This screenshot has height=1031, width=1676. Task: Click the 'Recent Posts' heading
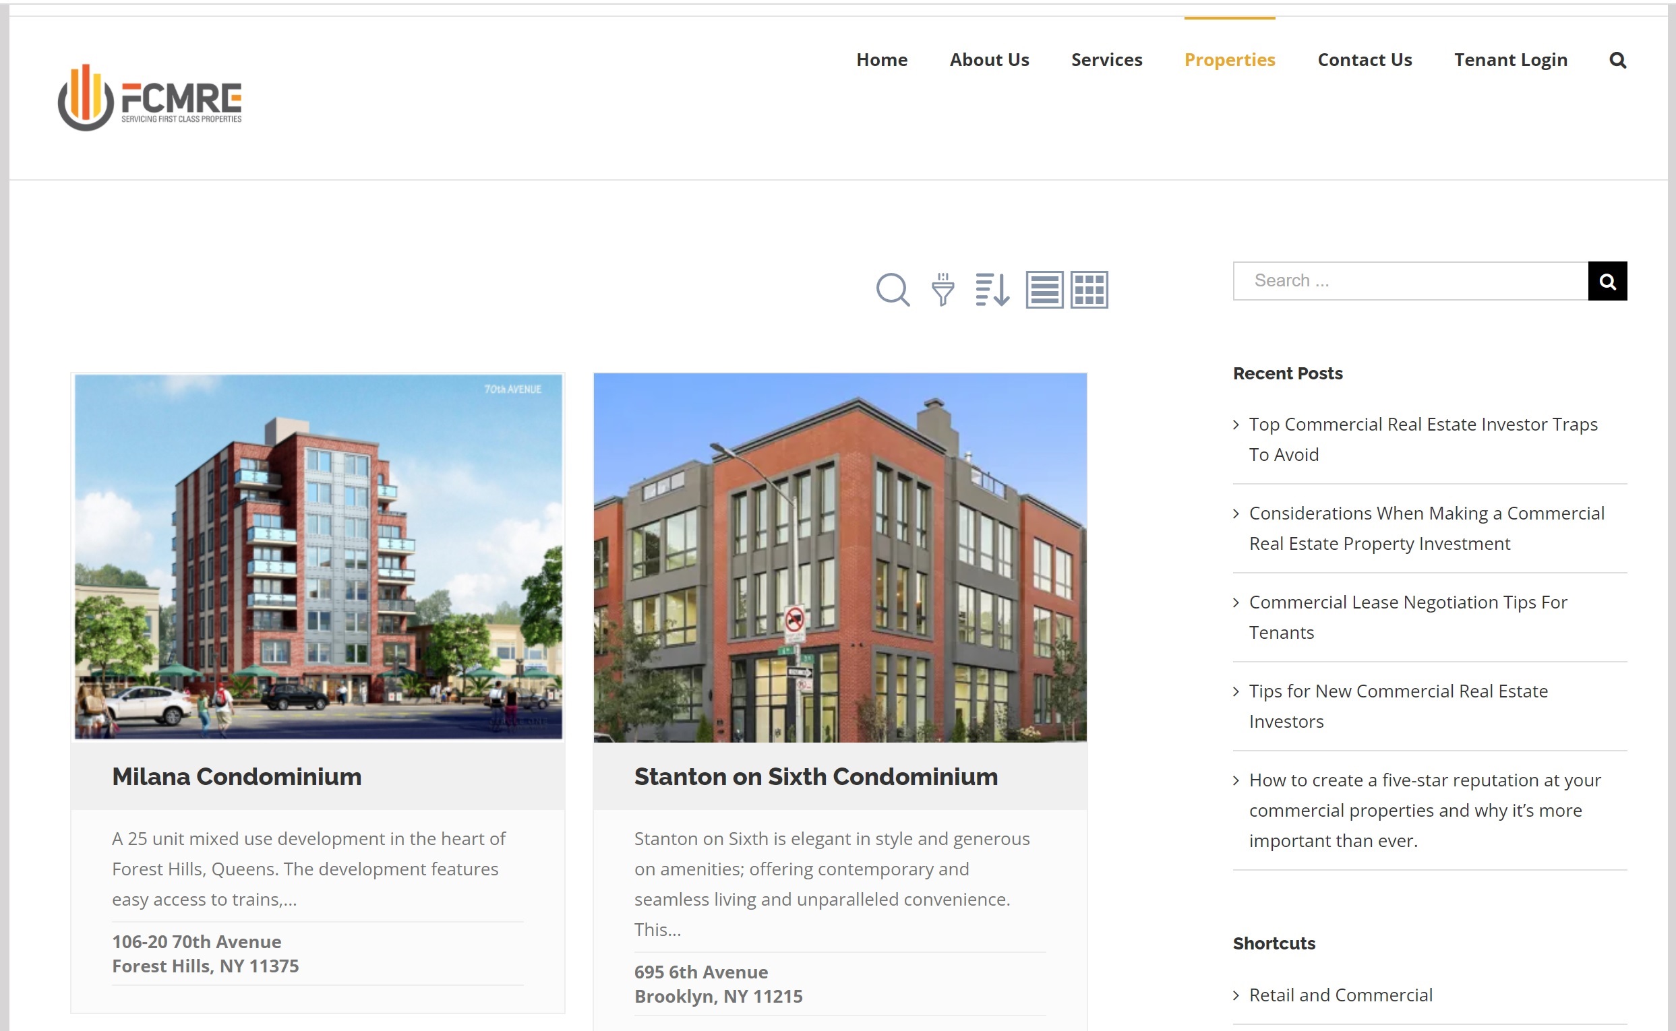[x=1287, y=374]
